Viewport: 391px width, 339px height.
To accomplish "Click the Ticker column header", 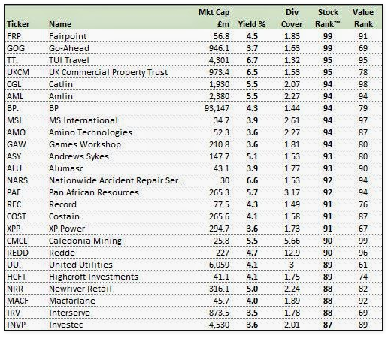I will pos(18,24).
